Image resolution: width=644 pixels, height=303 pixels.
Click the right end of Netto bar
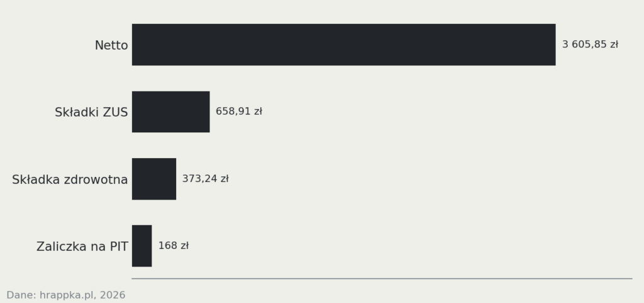point(555,45)
